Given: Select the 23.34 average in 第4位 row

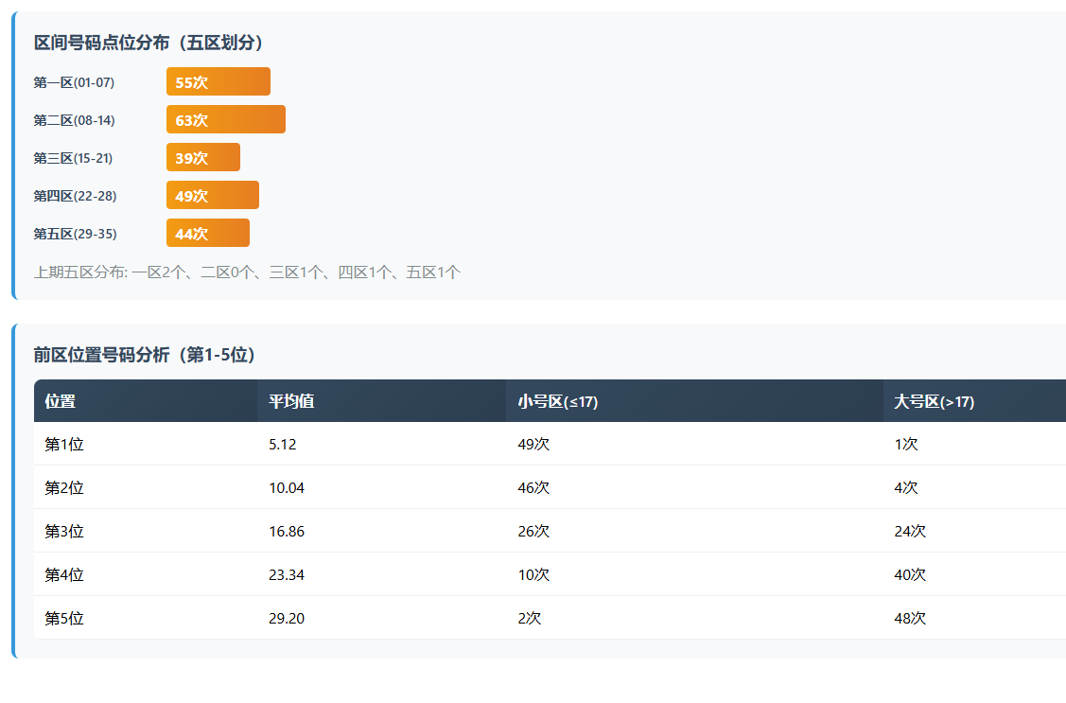Looking at the screenshot, I should pos(287,574).
